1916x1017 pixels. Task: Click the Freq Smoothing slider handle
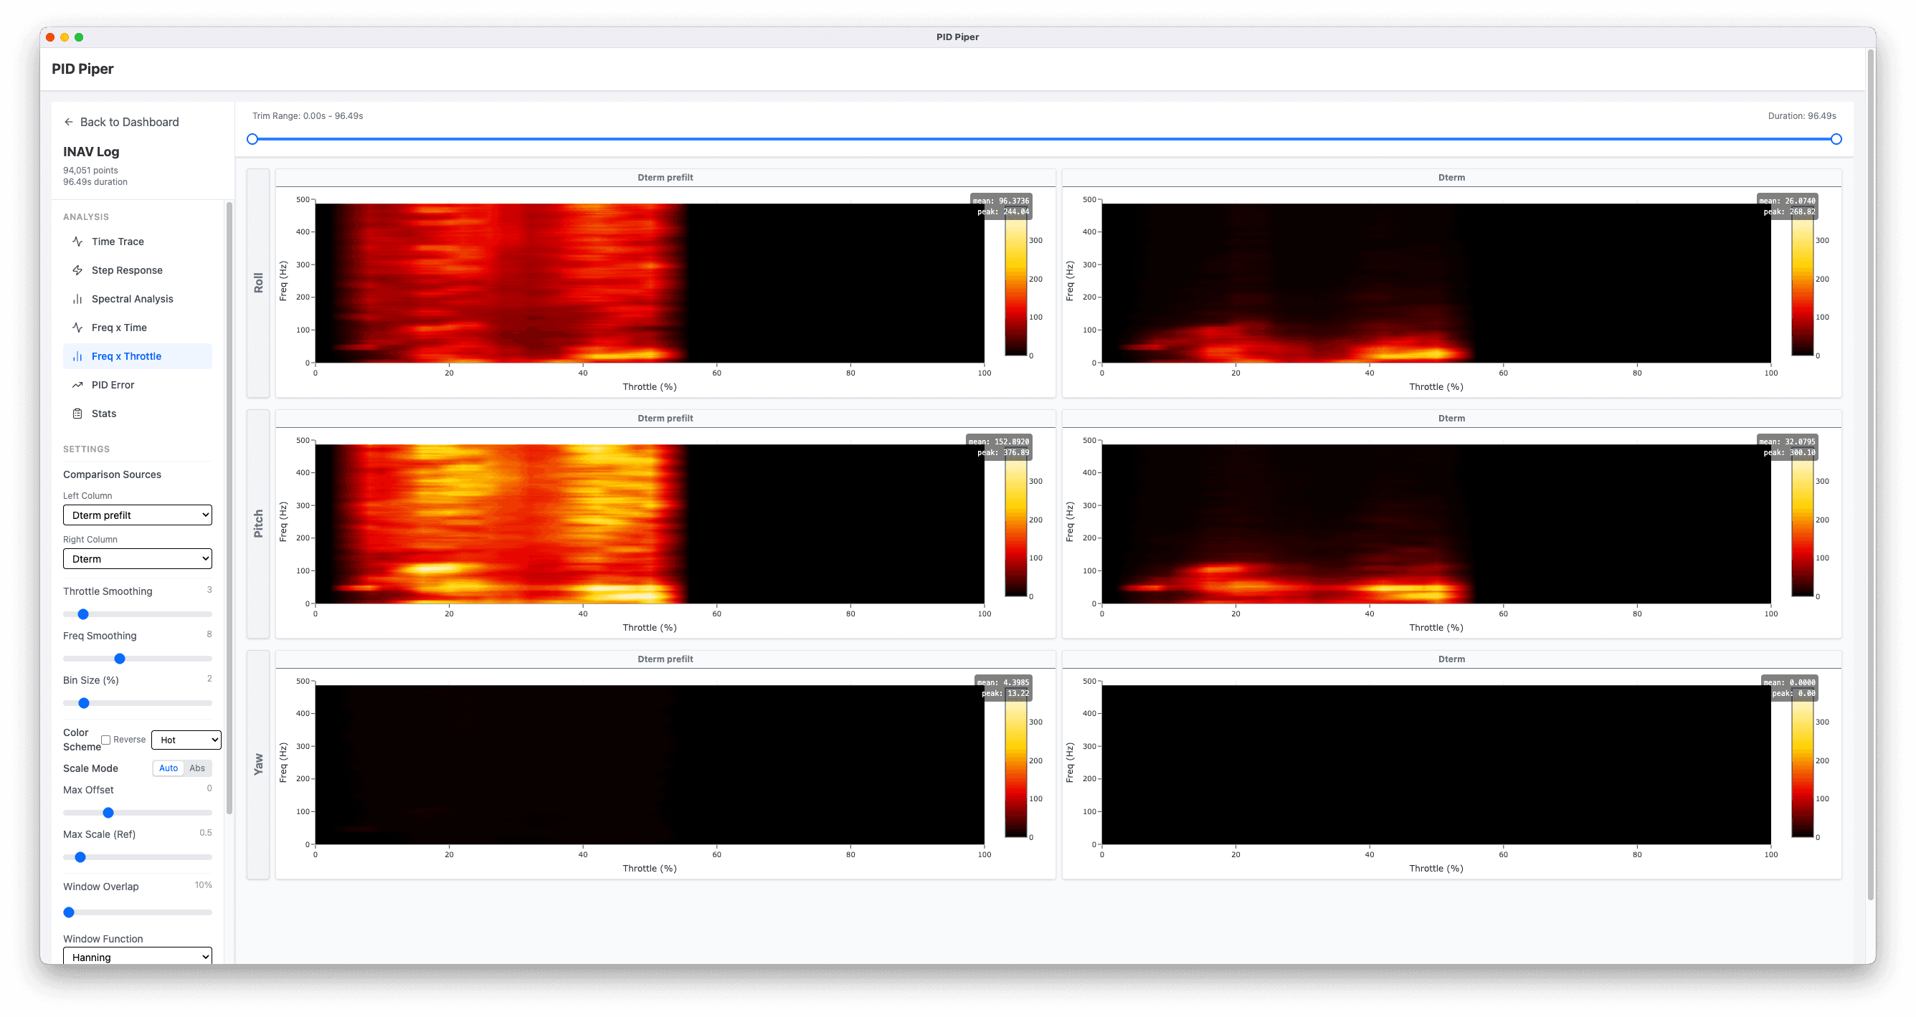coord(120,659)
